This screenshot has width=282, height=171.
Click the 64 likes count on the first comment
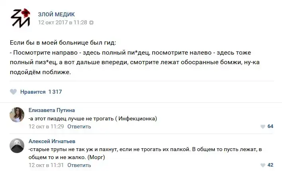click(x=270, y=126)
